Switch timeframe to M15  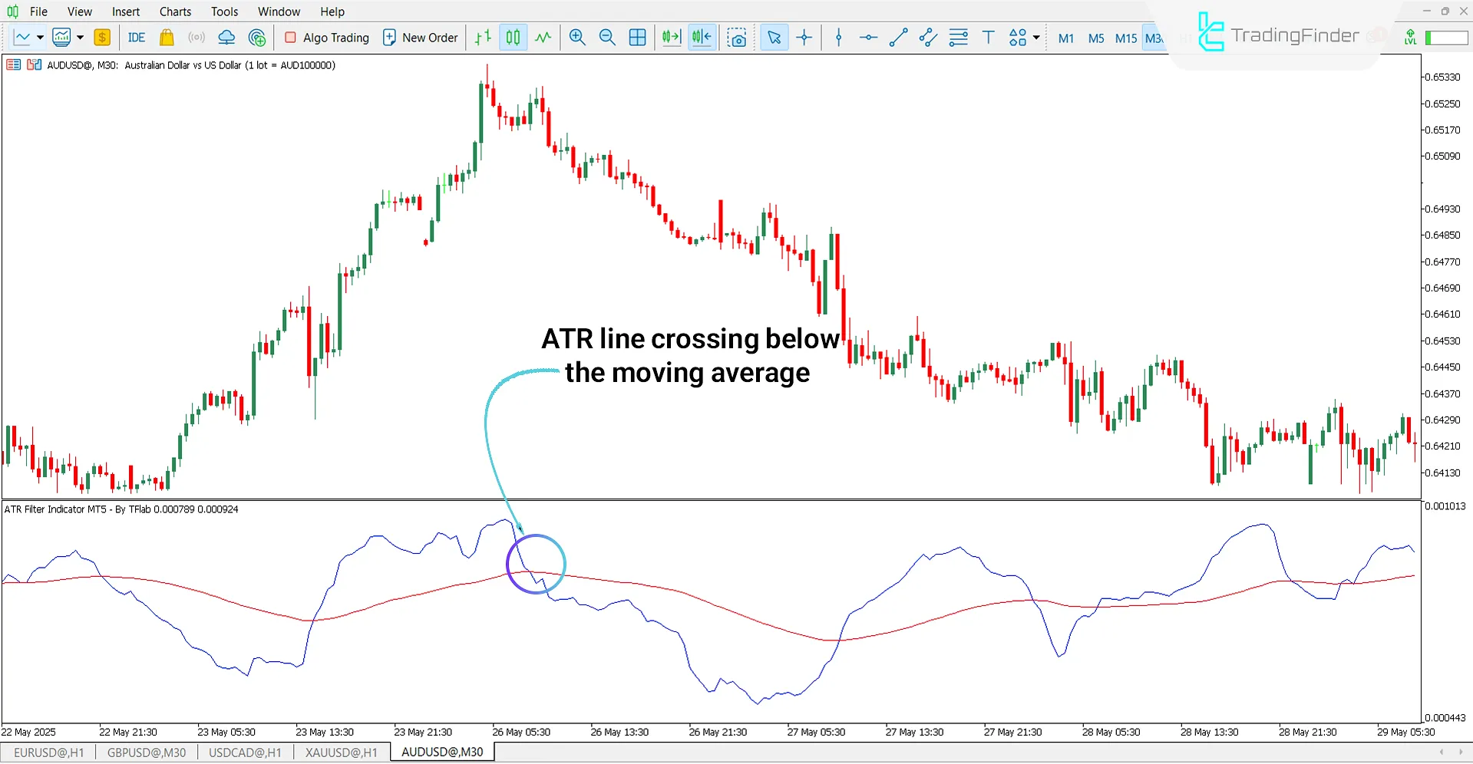tap(1126, 38)
